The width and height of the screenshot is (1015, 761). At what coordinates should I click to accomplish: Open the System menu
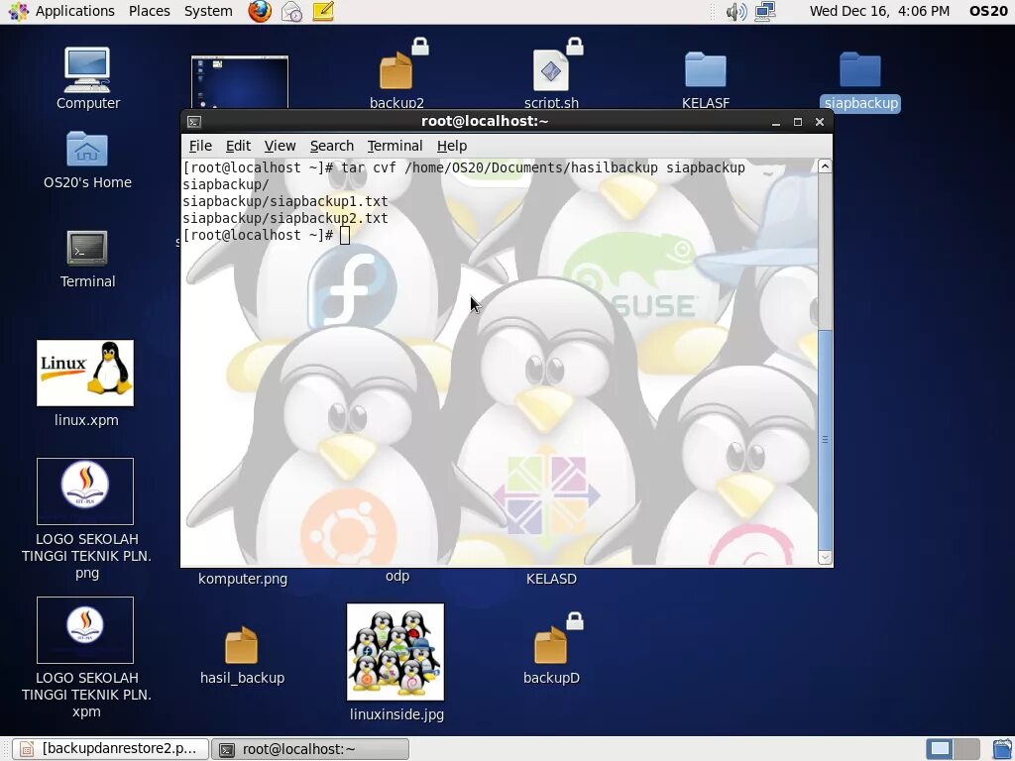(208, 11)
